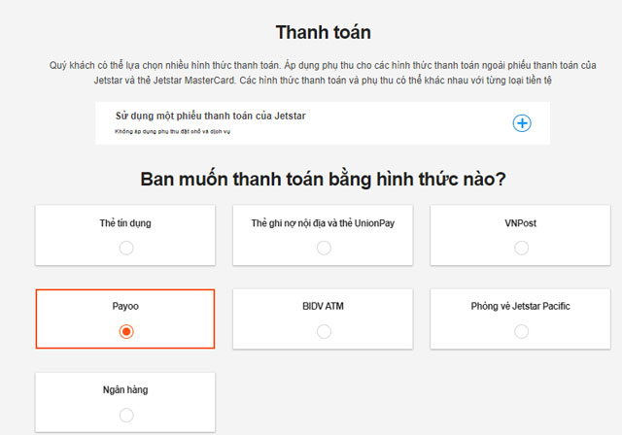
Task: Click the Thẻ tín dụng card label
Action: pos(125,223)
